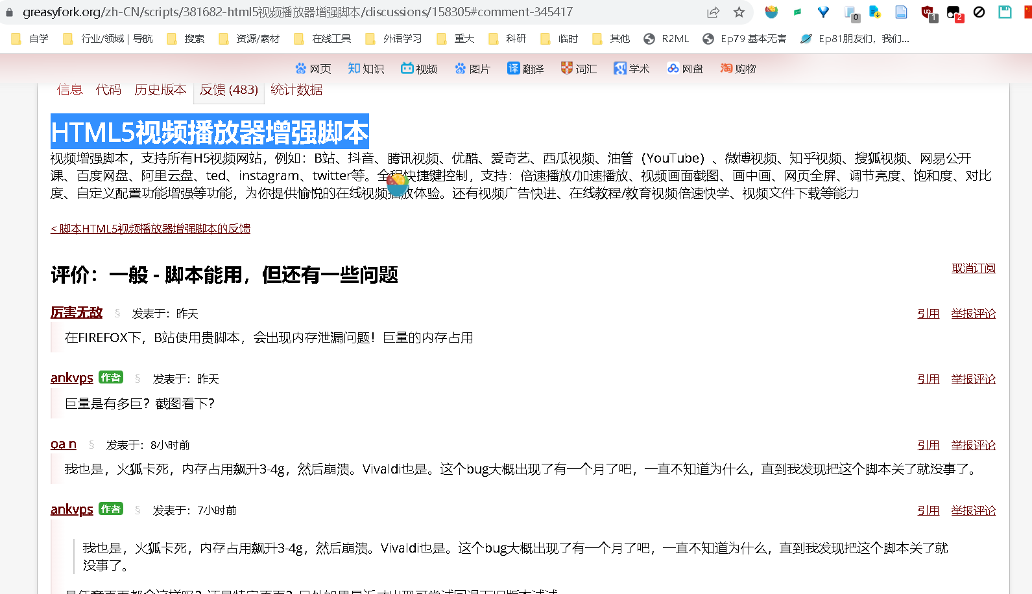Open user profile oa n
The width and height of the screenshot is (1032, 594).
coord(64,444)
